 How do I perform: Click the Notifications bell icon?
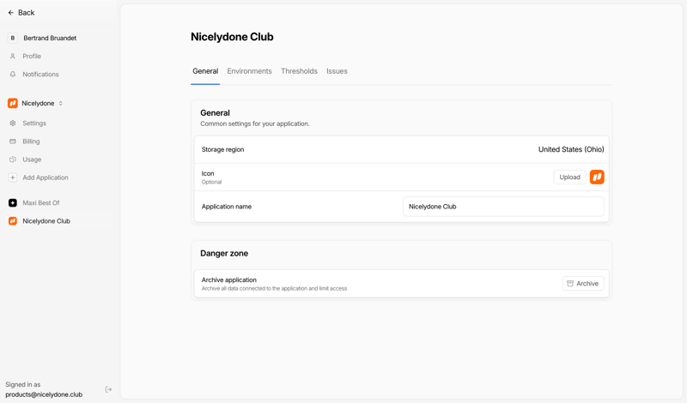coord(13,75)
